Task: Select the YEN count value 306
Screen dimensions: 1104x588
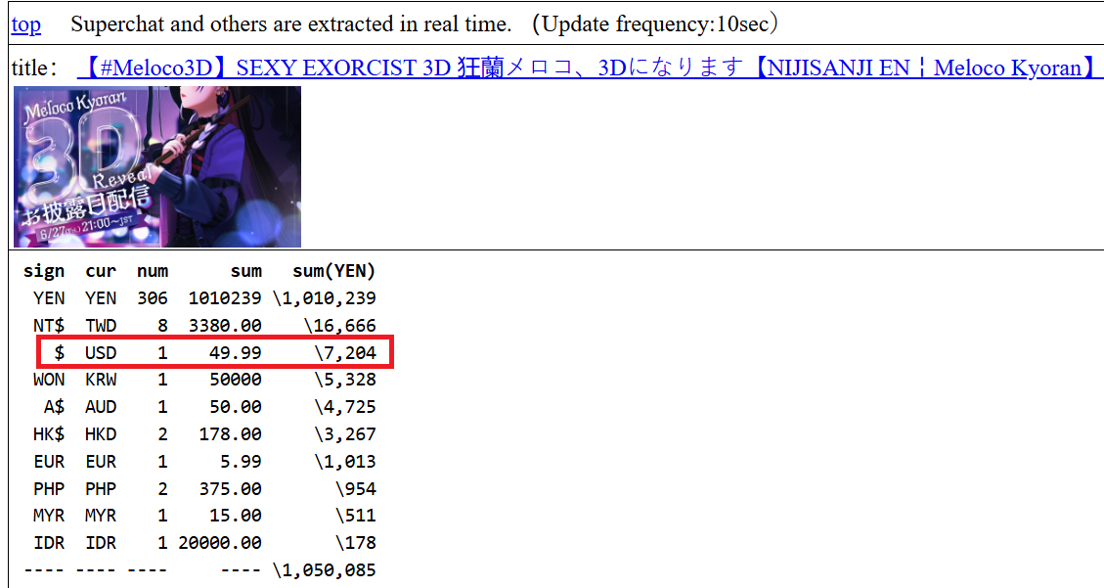Action: 153,298
